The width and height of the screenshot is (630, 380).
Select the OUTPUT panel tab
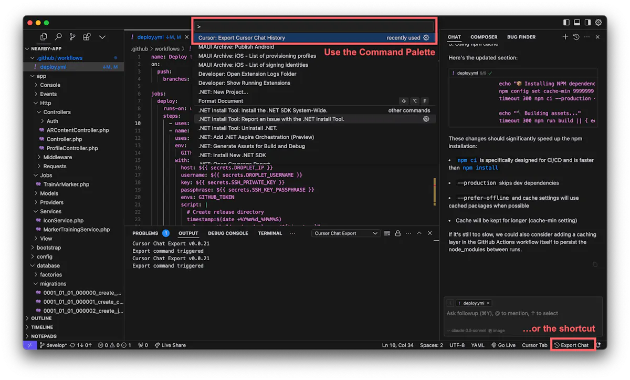pos(188,233)
